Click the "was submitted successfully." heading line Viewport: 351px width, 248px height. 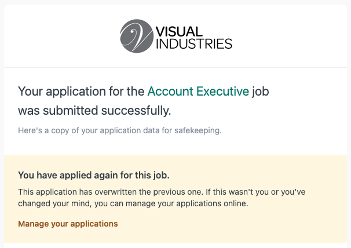tap(94, 110)
